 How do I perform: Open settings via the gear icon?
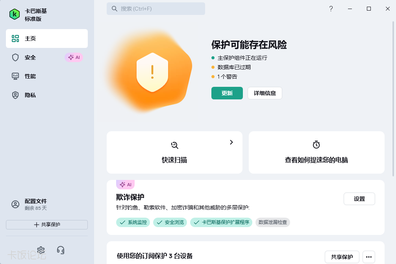41,250
